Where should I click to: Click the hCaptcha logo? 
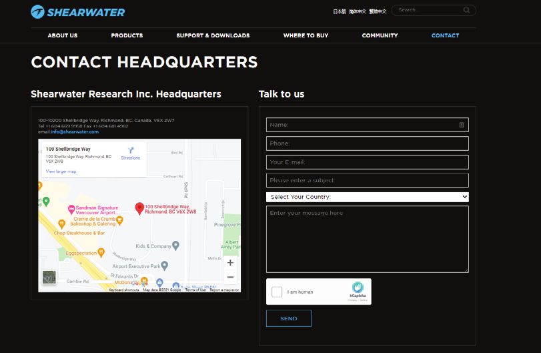pyautogui.click(x=358, y=288)
